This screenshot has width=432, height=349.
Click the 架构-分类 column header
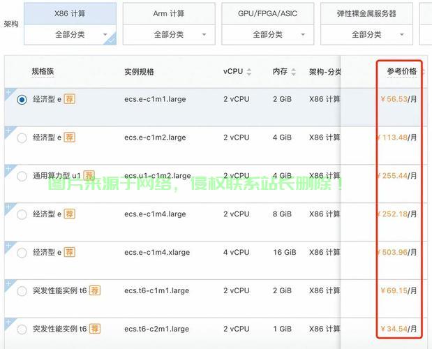(325, 72)
